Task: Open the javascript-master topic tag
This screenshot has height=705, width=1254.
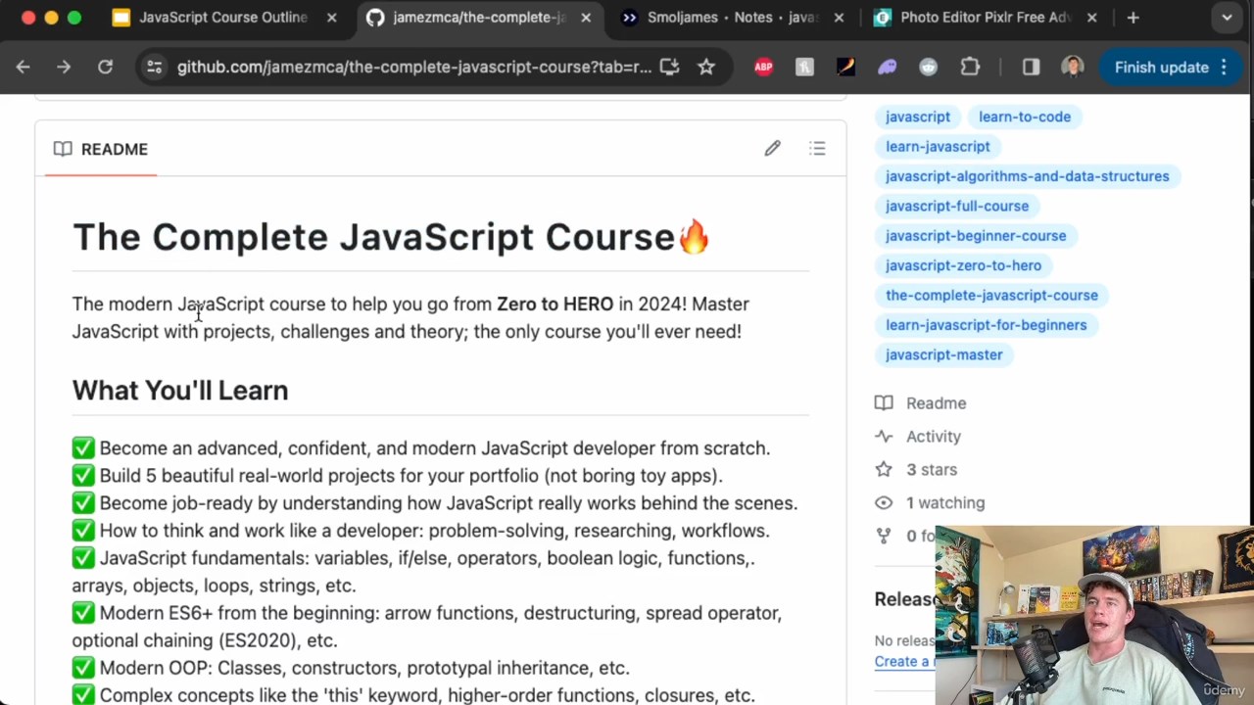Action: point(944,354)
